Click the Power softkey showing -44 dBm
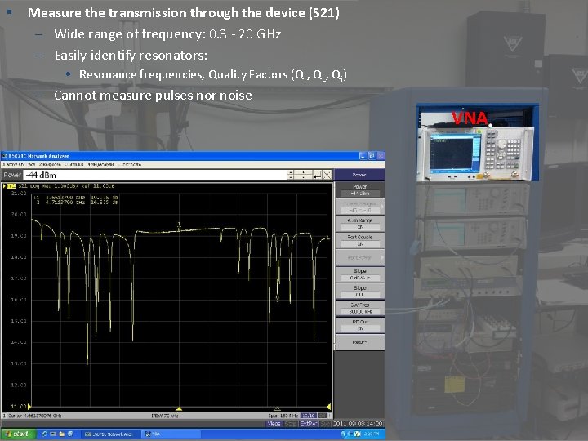 tap(359, 190)
